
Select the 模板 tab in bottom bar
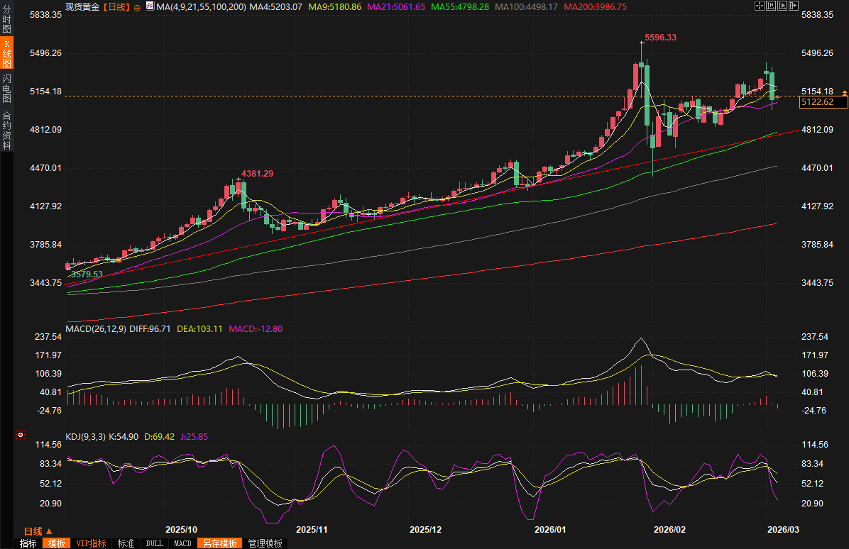(x=56, y=543)
